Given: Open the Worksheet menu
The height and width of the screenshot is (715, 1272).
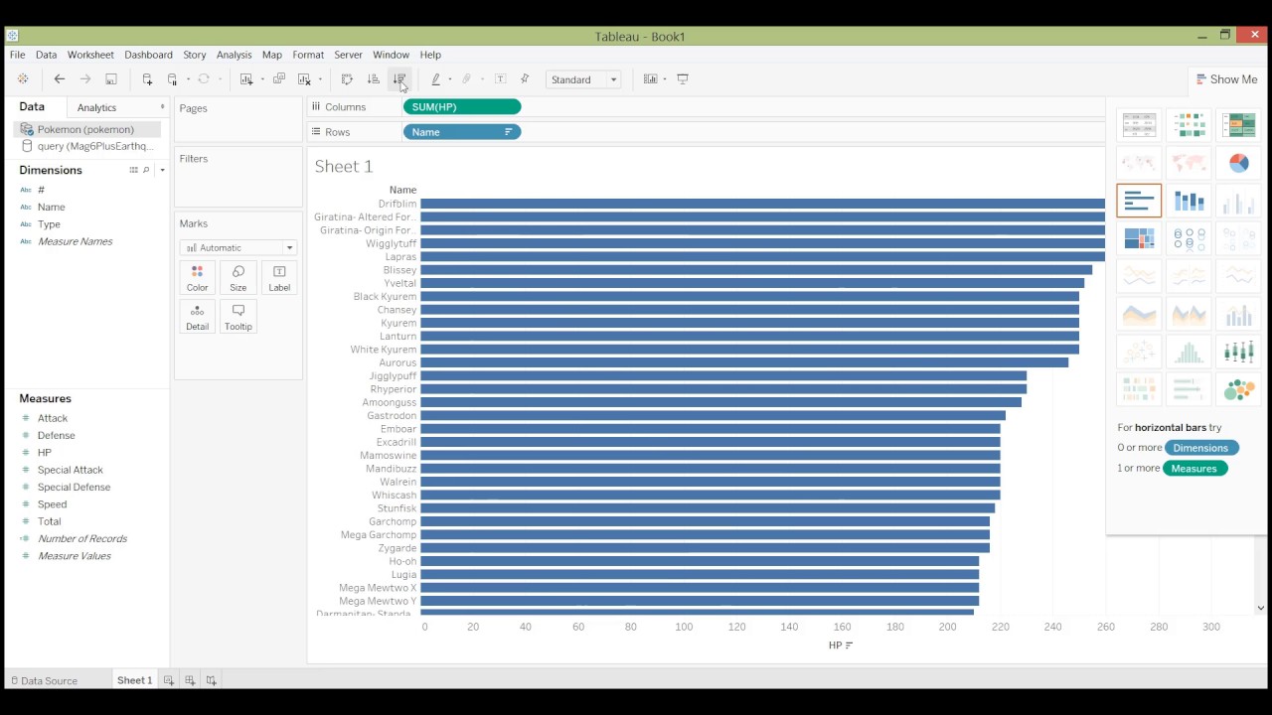Looking at the screenshot, I should tap(90, 55).
